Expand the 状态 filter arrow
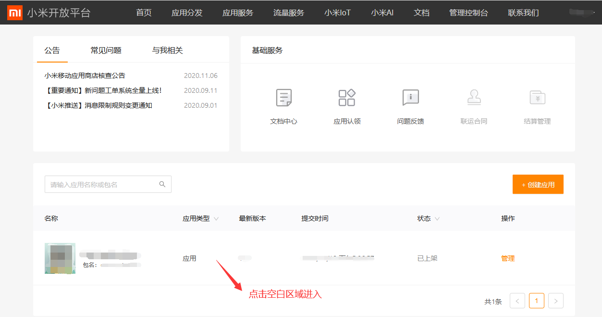The width and height of the screenshot is (602, 317). [437, 219]
